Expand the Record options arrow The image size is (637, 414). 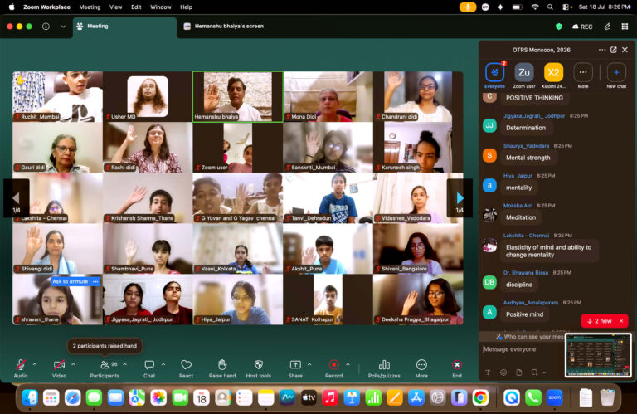pyautogui.click(x=348, y=364)
